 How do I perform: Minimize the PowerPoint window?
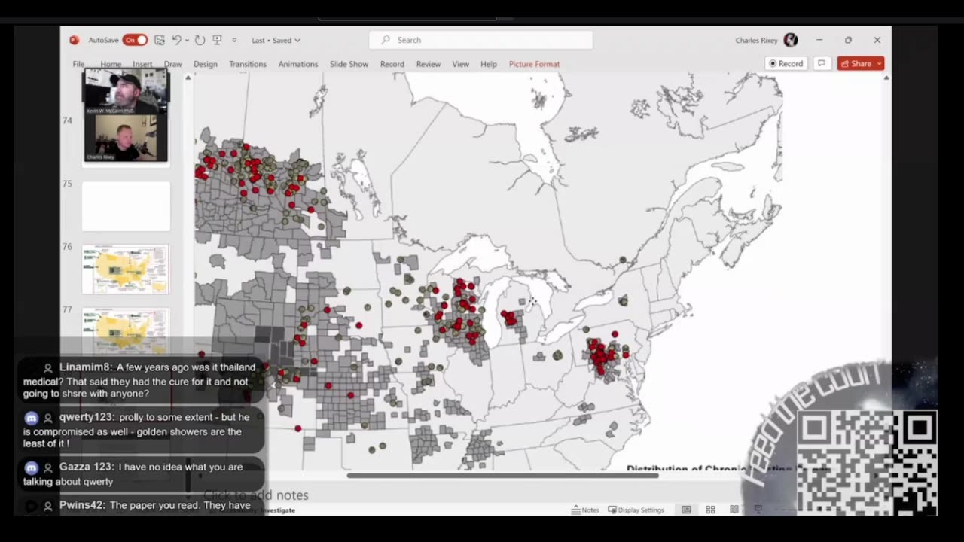pyautogui.click(x=819, y=40)
